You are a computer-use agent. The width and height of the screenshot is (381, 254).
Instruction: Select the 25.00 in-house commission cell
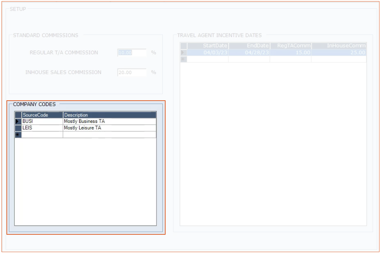[x=339, y=53]
